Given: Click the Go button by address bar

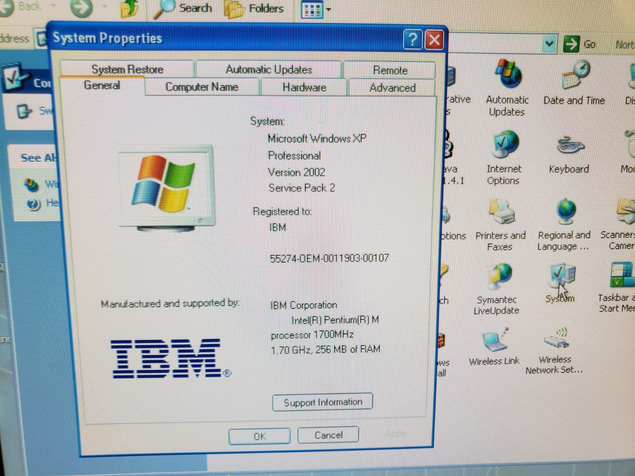Looking at the screenshot, I should [579, 44].
